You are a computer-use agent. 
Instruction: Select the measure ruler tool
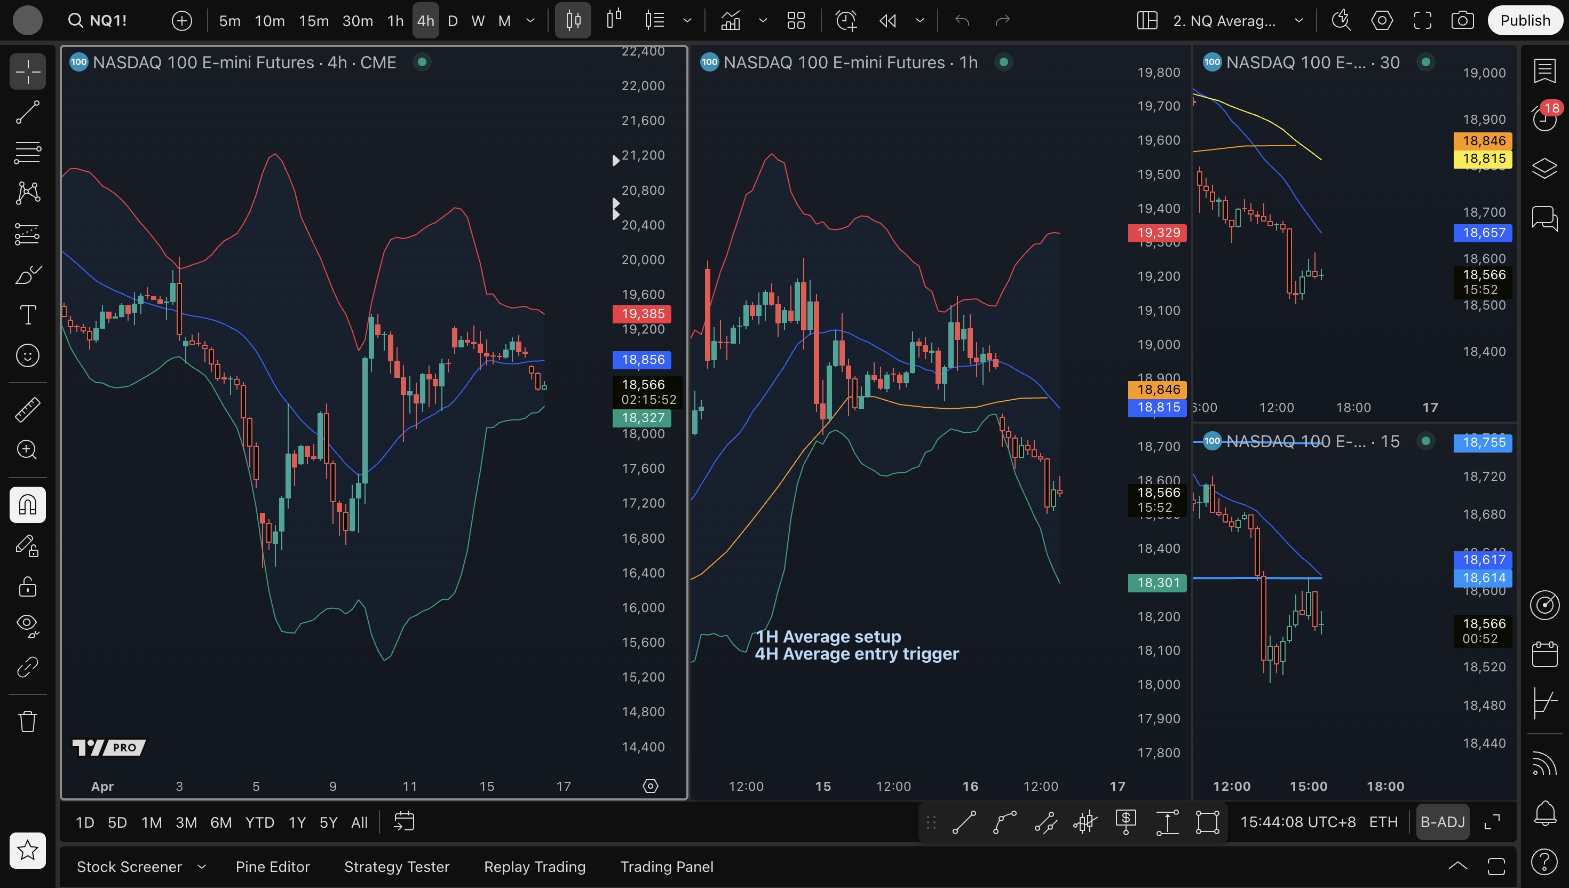pyautogui.click(x=27, y=409)
